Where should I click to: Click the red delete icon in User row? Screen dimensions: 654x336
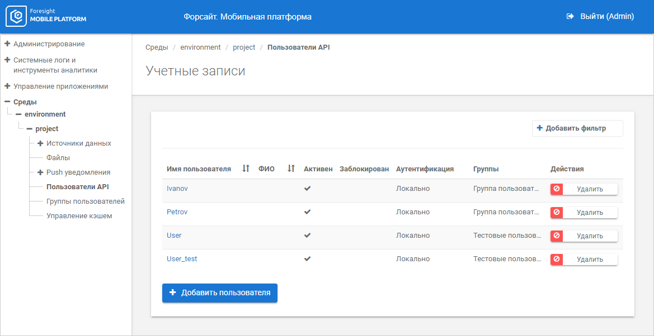(x=557, y=236)
